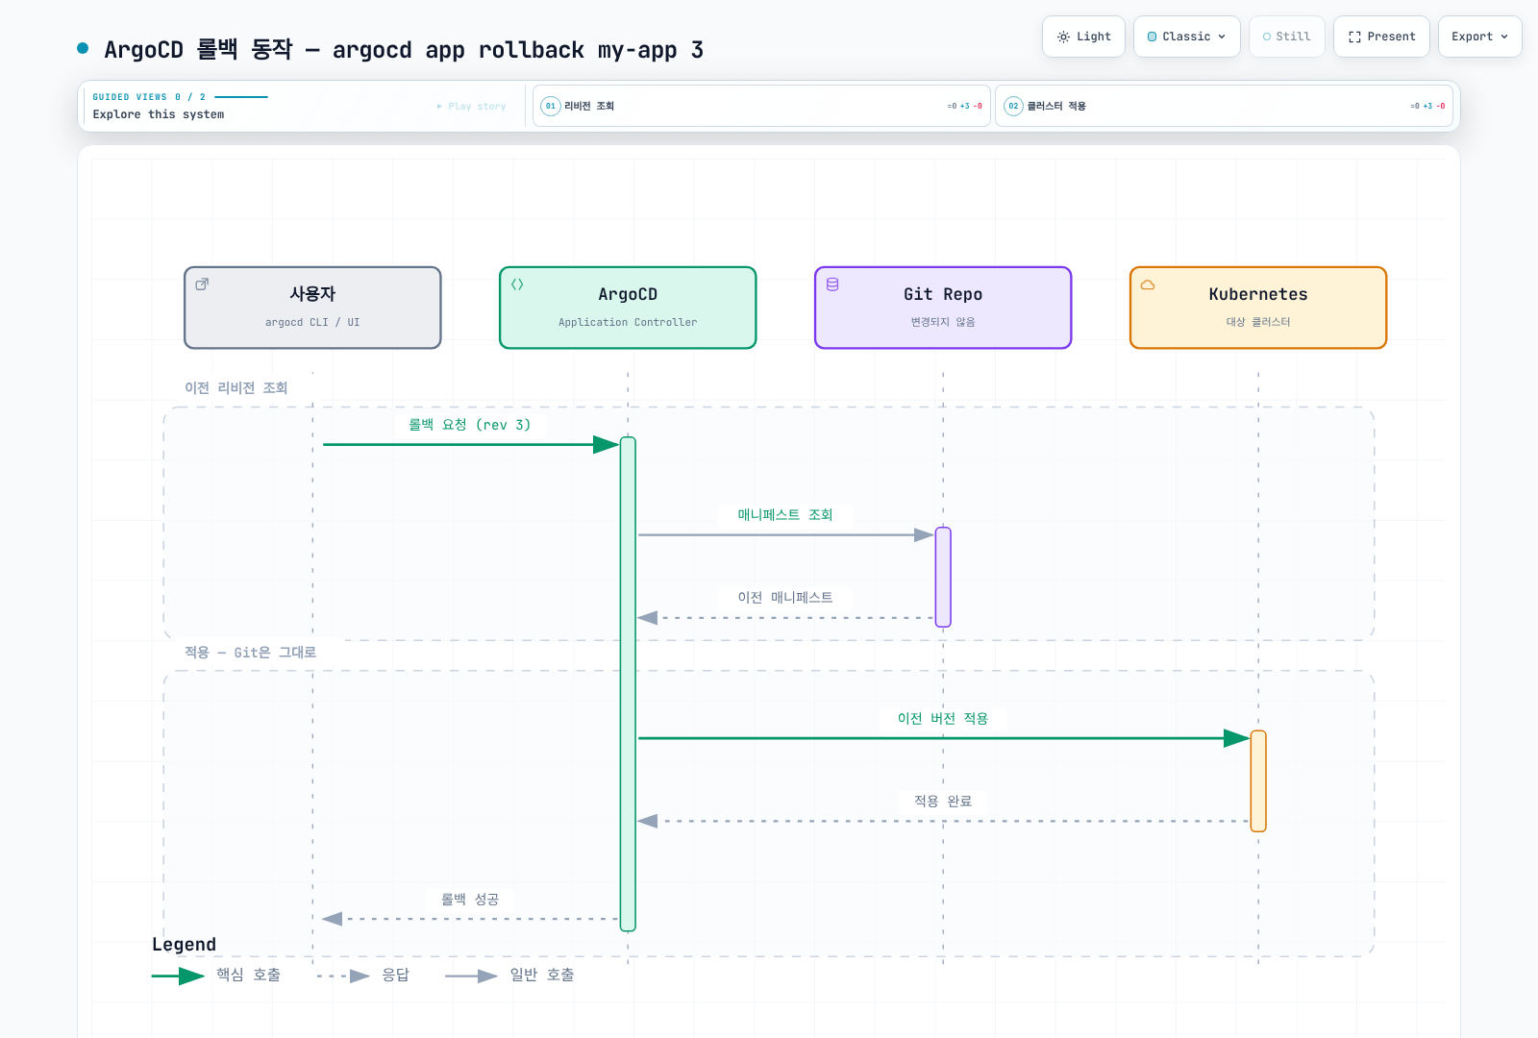The width and height of the screenshot is (1538, 1038).
Task: Click the 일반 호출 legend arrow
Action: pos(471,976)
